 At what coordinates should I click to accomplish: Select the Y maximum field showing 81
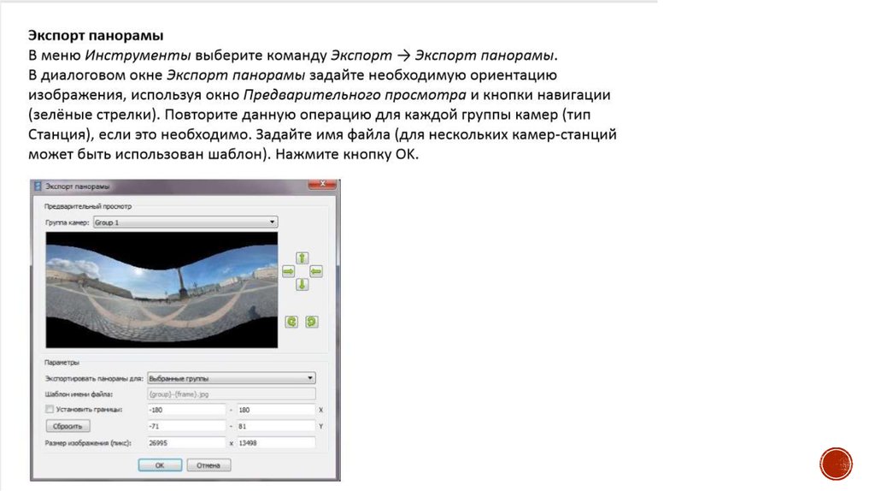(x=276, y=426)
